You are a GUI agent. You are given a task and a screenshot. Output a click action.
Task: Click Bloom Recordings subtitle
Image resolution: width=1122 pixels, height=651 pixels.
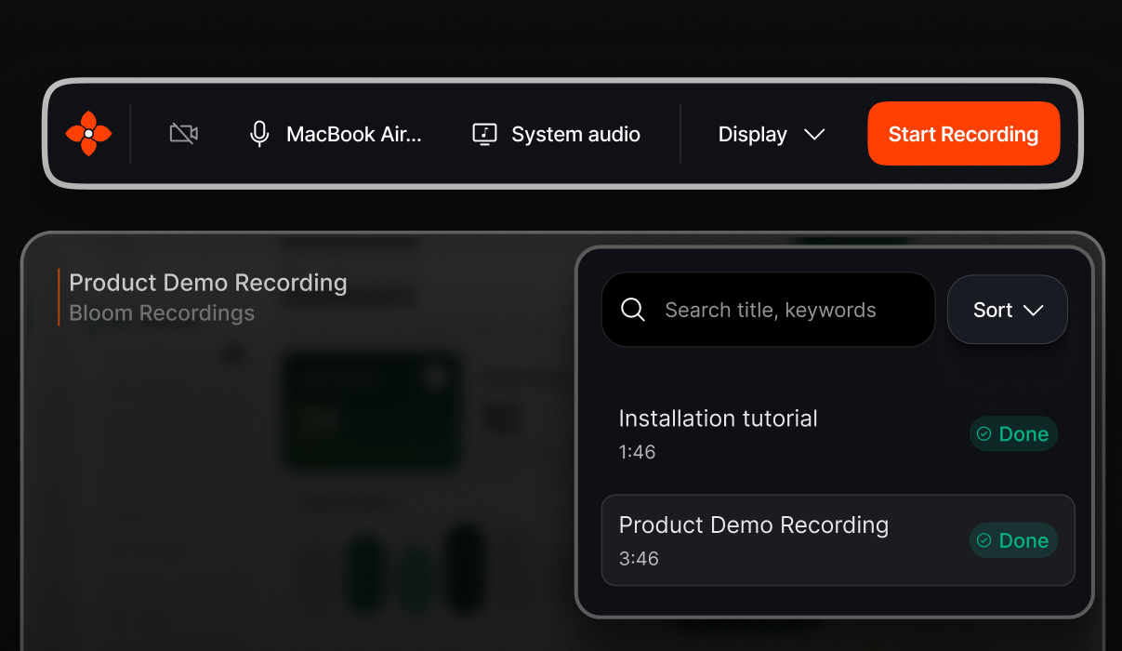click(162, 313)
